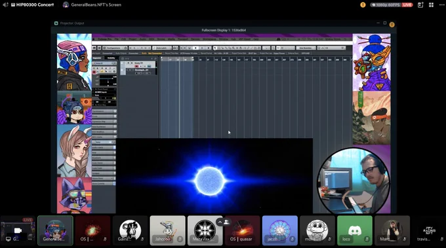This screenshot has height=248, width=446.
Task: Select the Omnisph...01 track
Action: (x=138, y=71)
